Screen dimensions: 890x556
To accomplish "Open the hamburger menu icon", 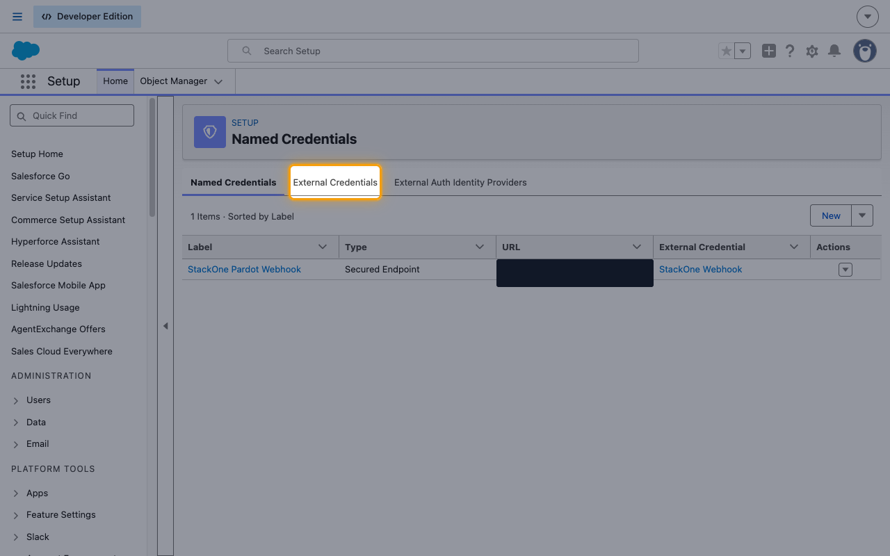I will coord(17,17).
